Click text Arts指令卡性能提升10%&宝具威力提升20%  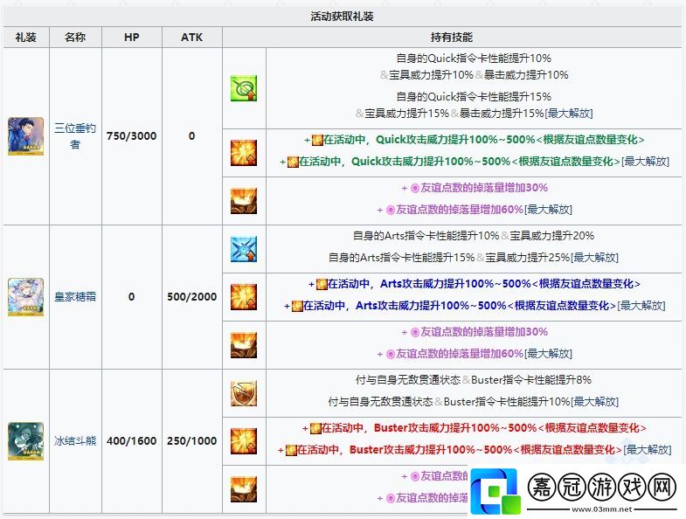point(474,236)
